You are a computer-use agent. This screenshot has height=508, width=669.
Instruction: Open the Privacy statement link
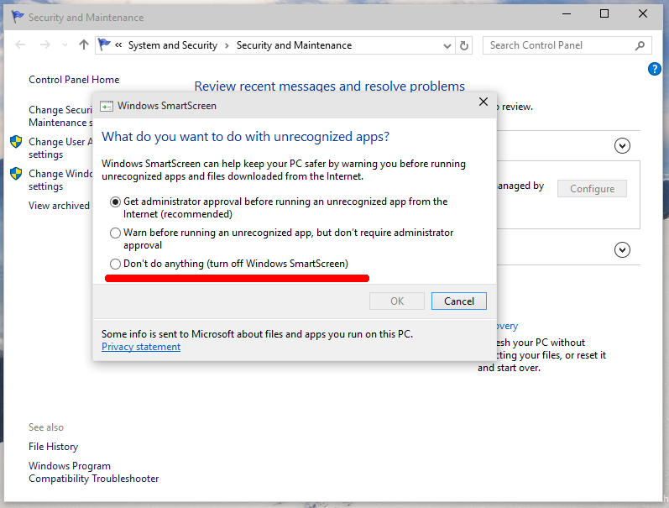141,347
